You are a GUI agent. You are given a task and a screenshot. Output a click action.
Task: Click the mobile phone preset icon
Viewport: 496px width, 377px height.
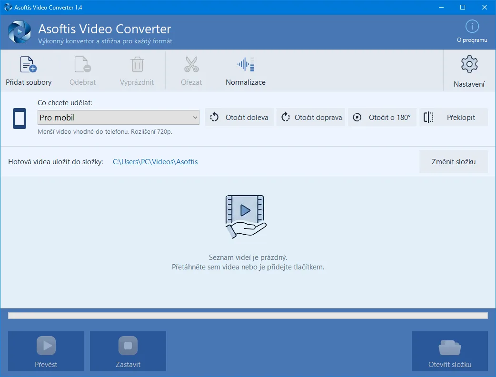[20, 119]
